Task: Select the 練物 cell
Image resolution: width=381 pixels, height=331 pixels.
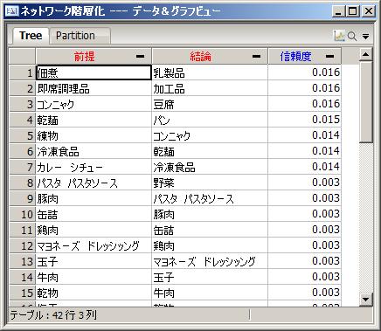Action: [x=94, y=135]
